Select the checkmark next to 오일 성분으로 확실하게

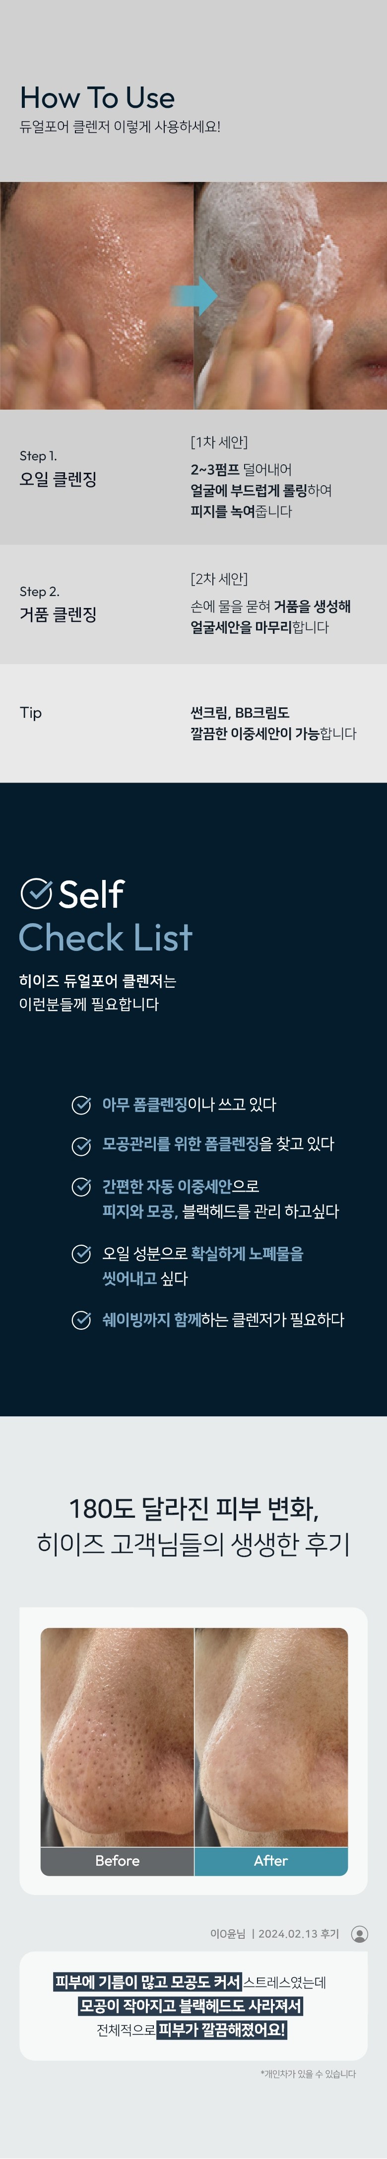[x=81, y=1254]
